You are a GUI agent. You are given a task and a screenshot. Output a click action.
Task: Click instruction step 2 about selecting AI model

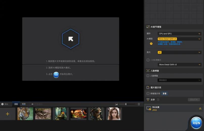(x=58, y=68)
